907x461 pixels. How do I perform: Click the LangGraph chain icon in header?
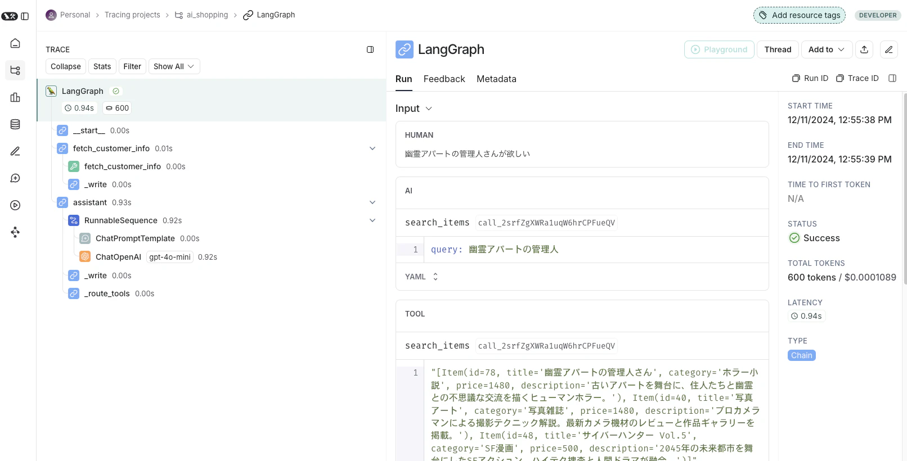point(405,49)
